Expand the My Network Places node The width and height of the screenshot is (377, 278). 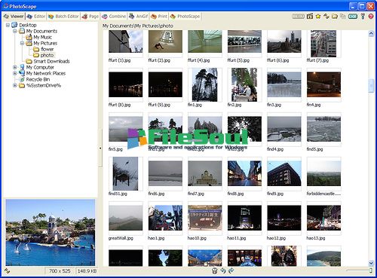tap(15, 73)
